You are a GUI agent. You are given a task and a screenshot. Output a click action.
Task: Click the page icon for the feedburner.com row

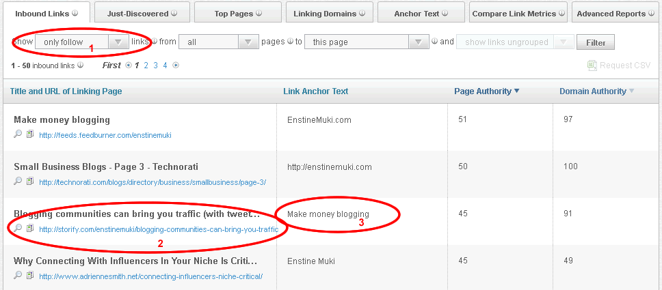(29, 134)
